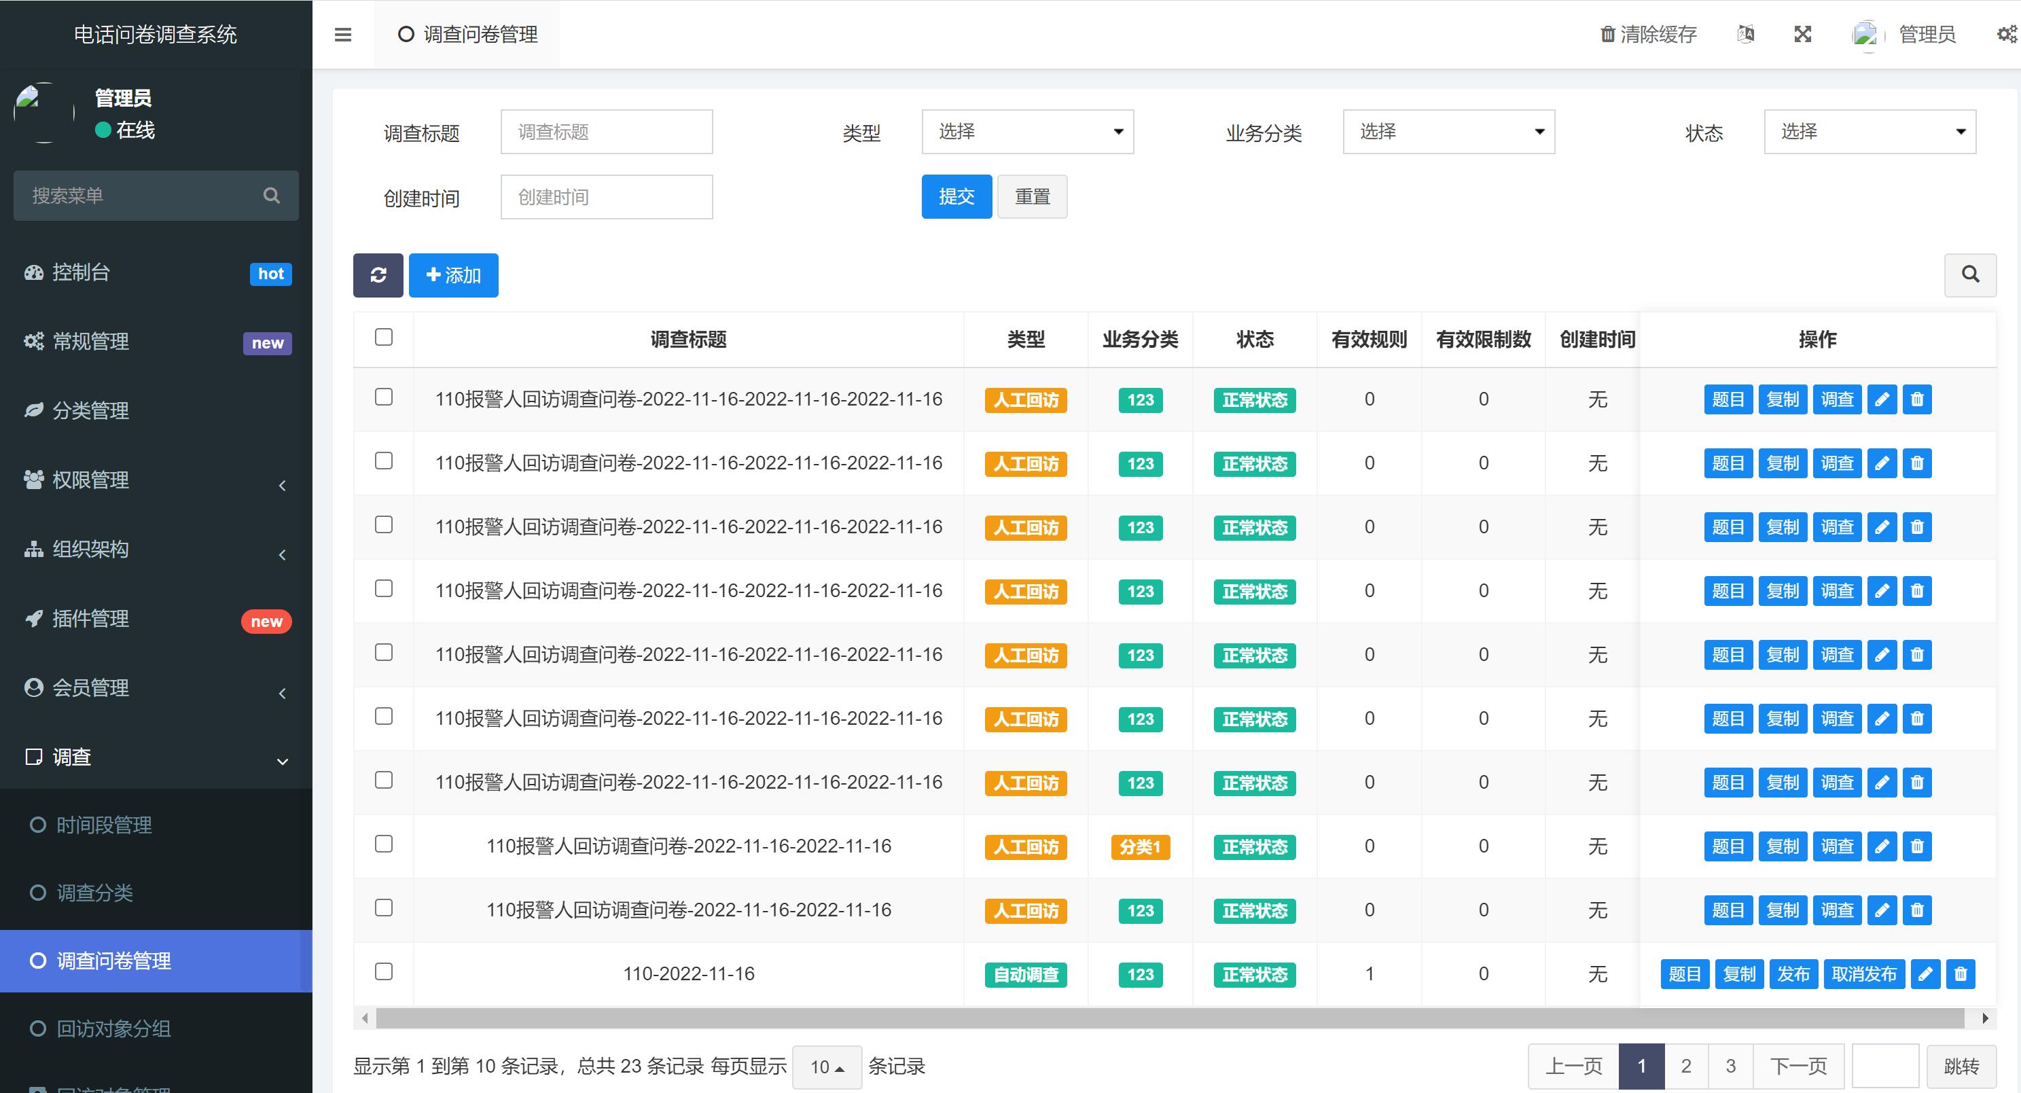
Task: Check the checkbox for the 分类1 row
Action: (x=384, y=844)
